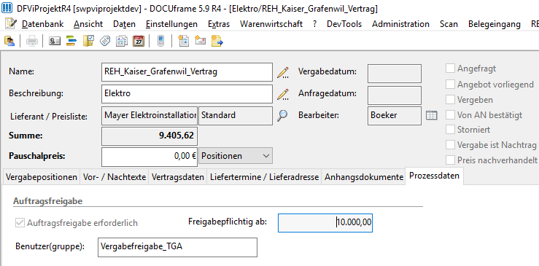Open the Extras menu
Viewport: 539px width, 266px height.
pos(219,24)
